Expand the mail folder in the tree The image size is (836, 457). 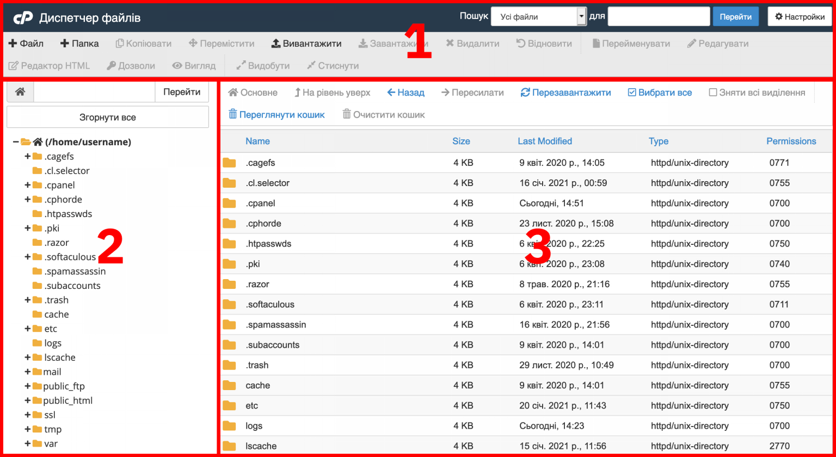click(27, 372)
